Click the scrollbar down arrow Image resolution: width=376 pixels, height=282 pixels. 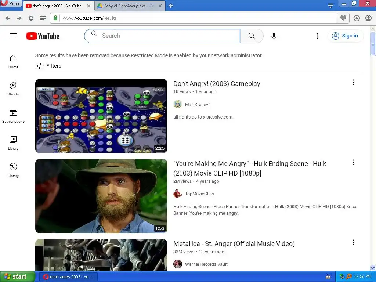point(373,268)
